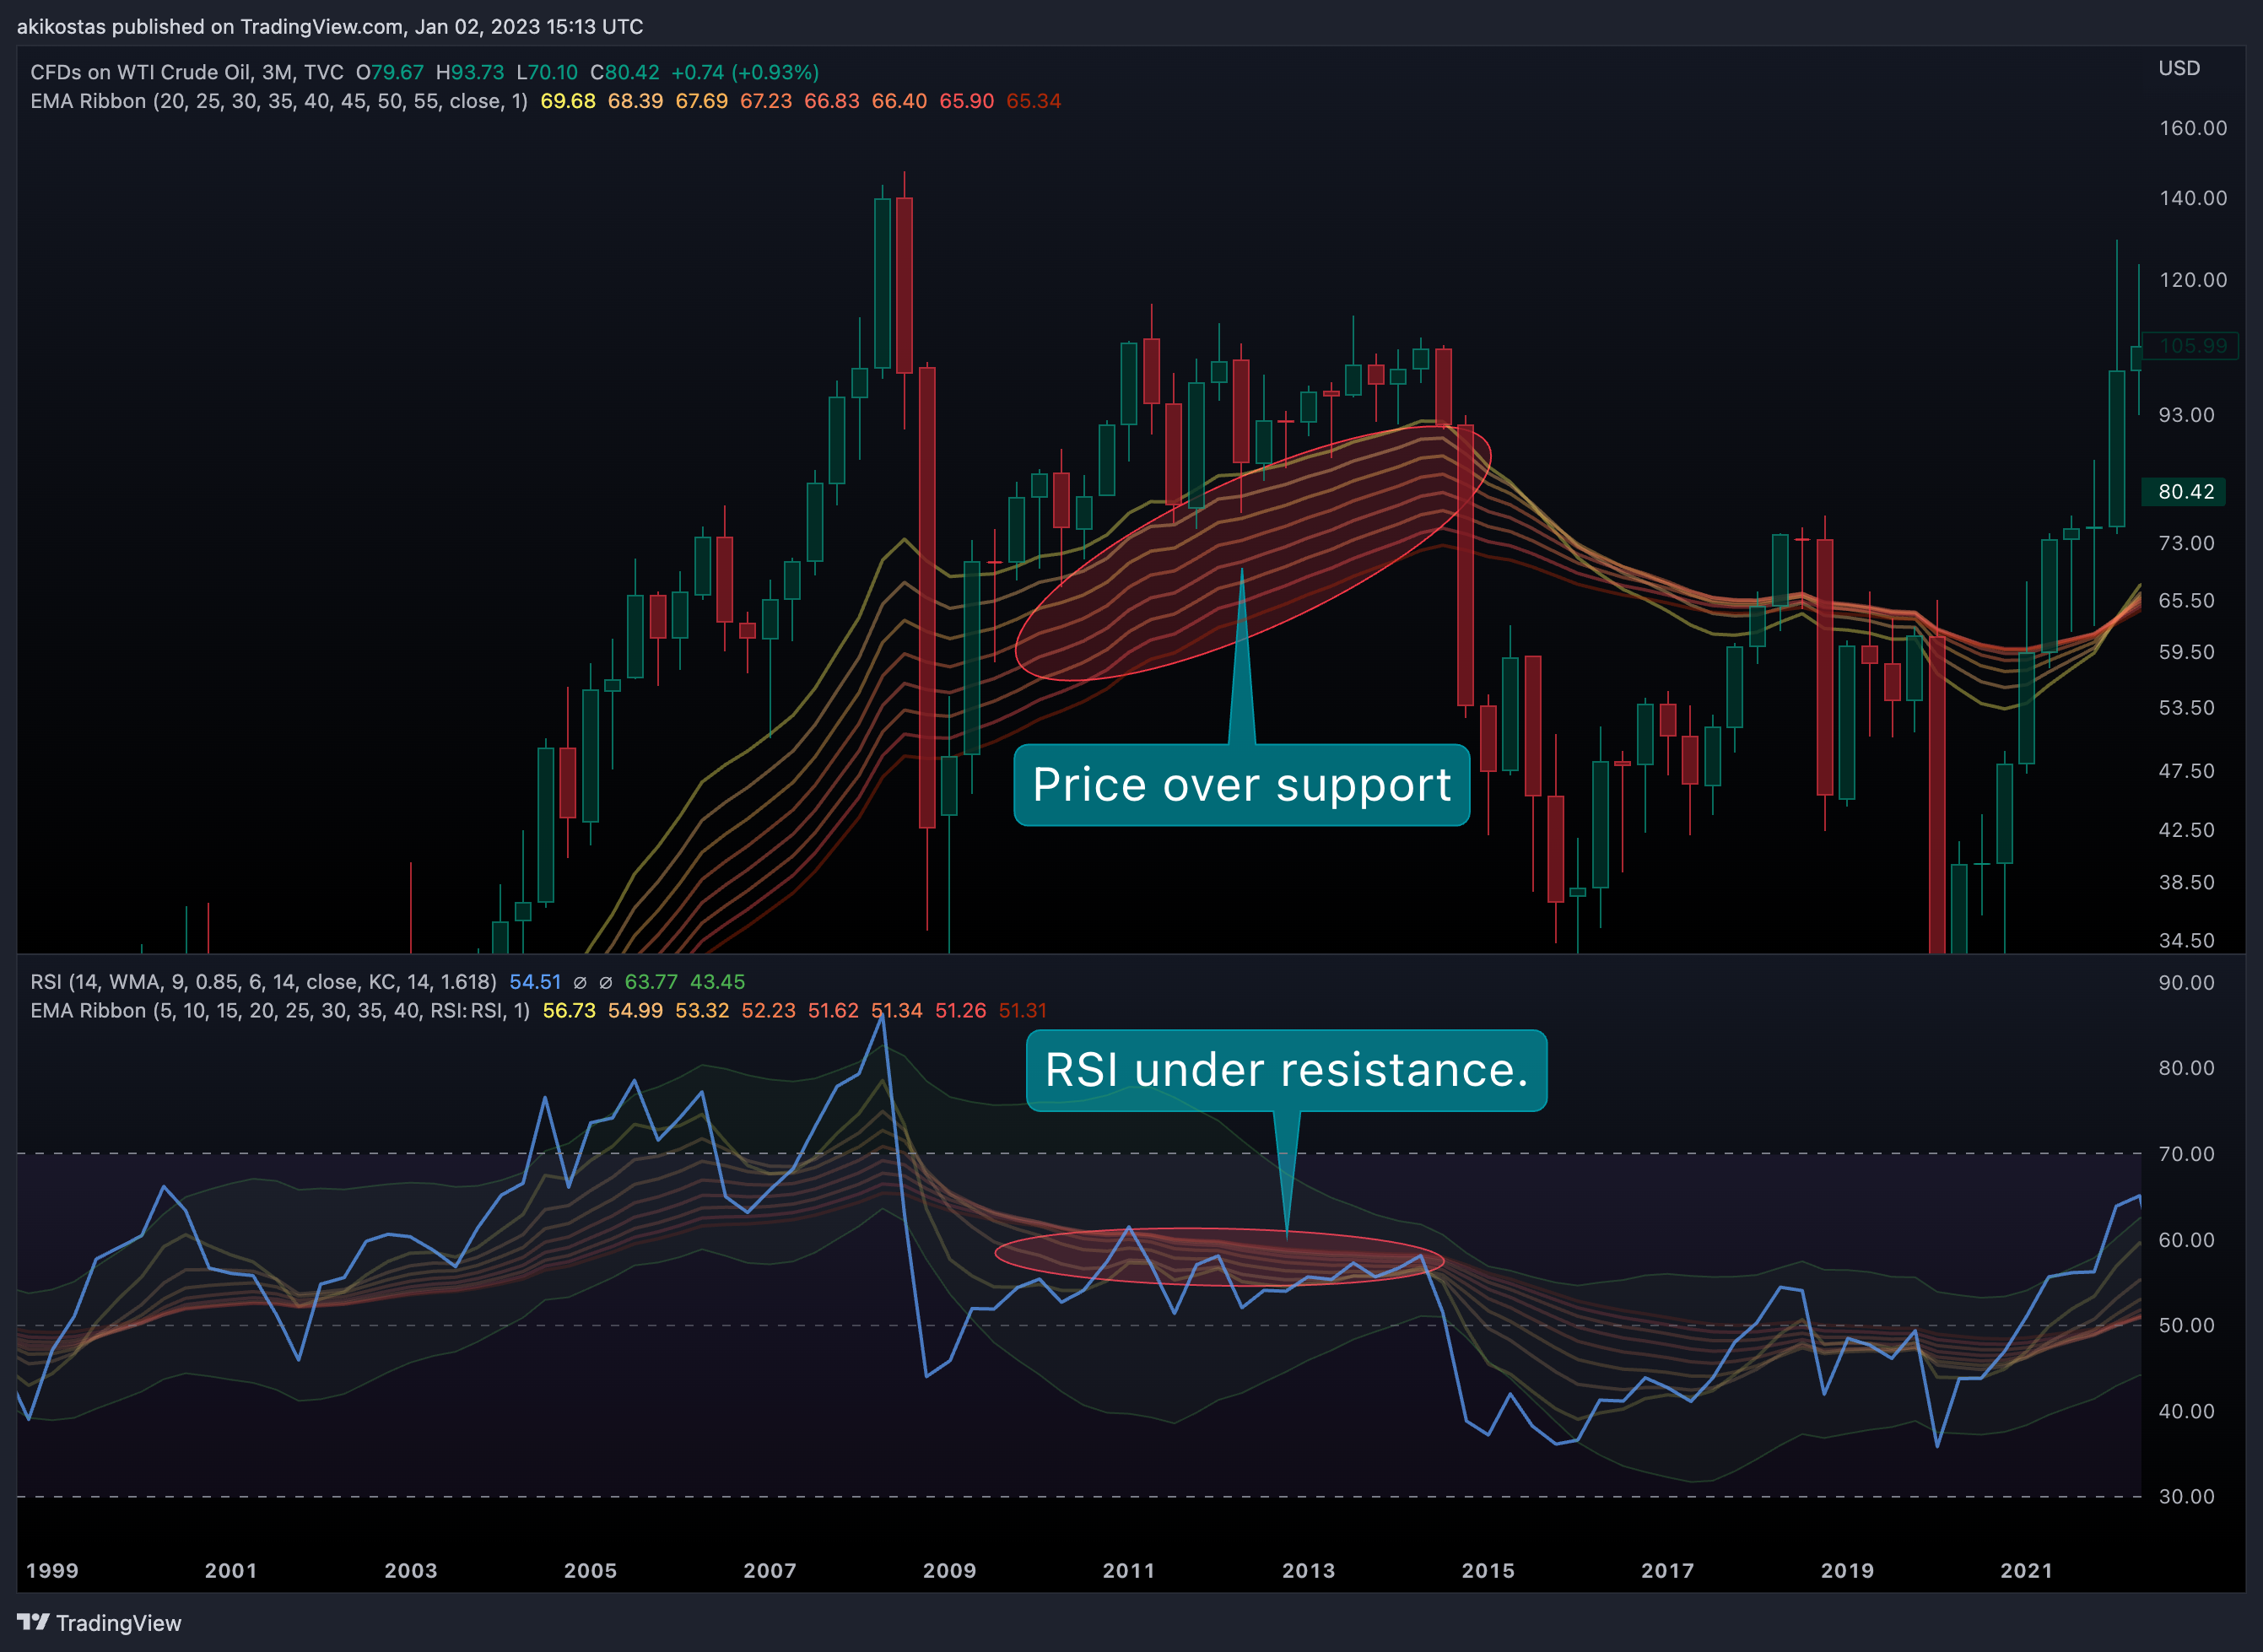Click the 'CFDs on WTI Crude Oil, 3M, TVC' title
This screenshot has height=1652, width=2263.
pyautogui.click(x=187, y=72)
